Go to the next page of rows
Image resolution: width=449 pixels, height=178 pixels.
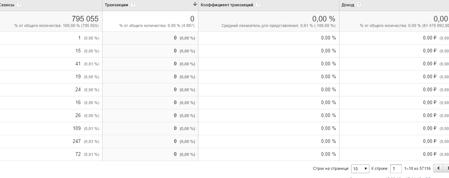447,168
